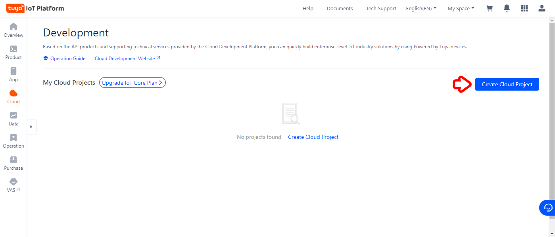This screenshot has height=237, width=555.
Task: Open the Documents menu item
Action: (x=340, y=8)
